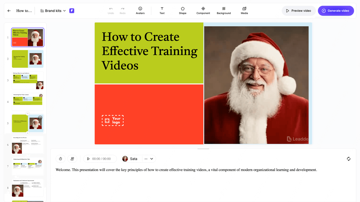Select the Sata voice avatar selector
Screen dimensions: 360x202
click(x=130, y=159)
